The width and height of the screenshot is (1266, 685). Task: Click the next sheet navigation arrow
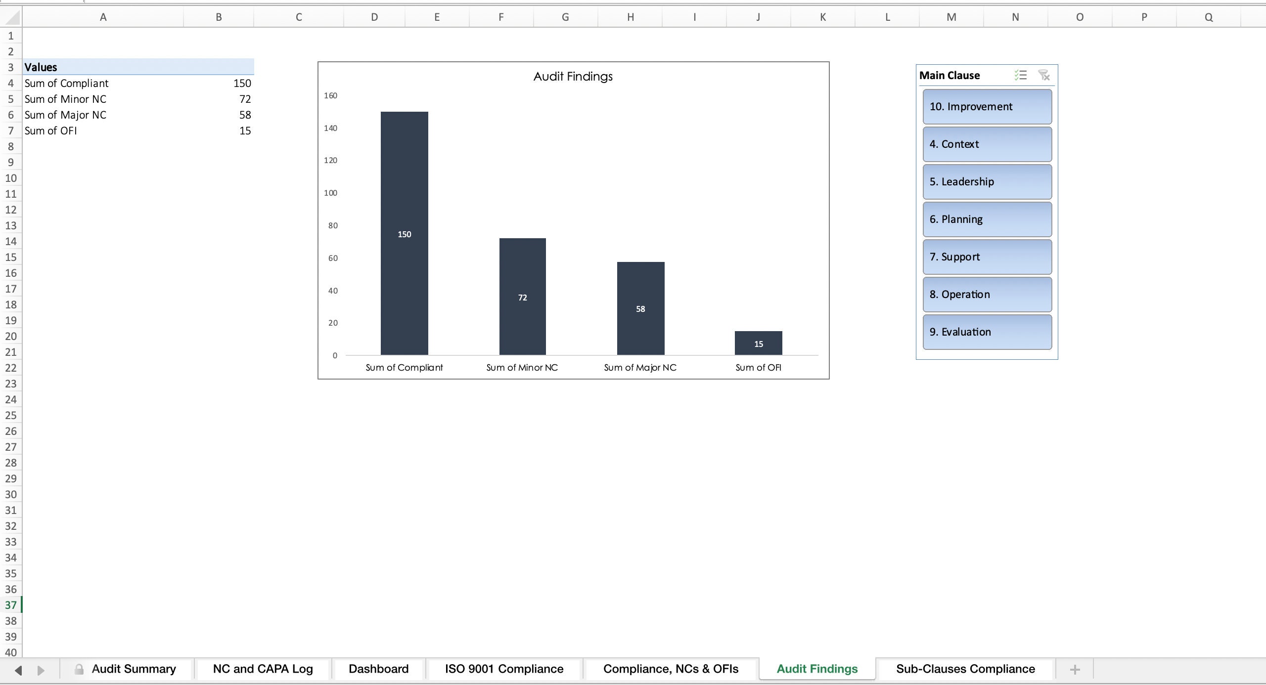[41, 669]
